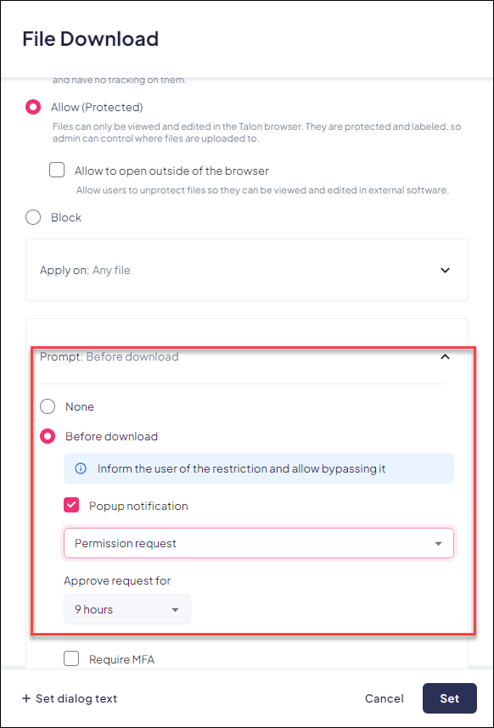Click the dropdown arrow in Permission request field
This screenshot has width=494, height=728.
(438, 543)
